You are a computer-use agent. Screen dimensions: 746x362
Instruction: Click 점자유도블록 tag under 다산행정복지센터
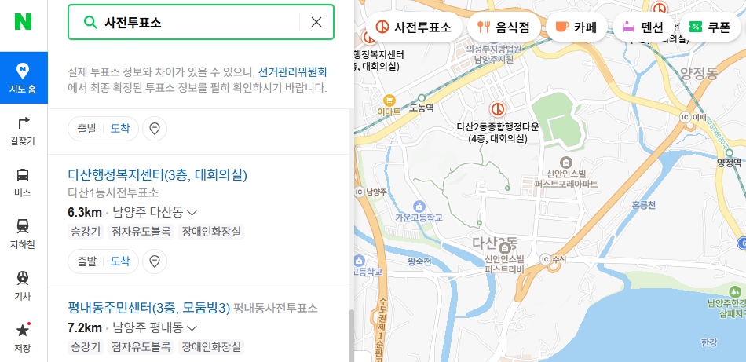pos(141,232)
